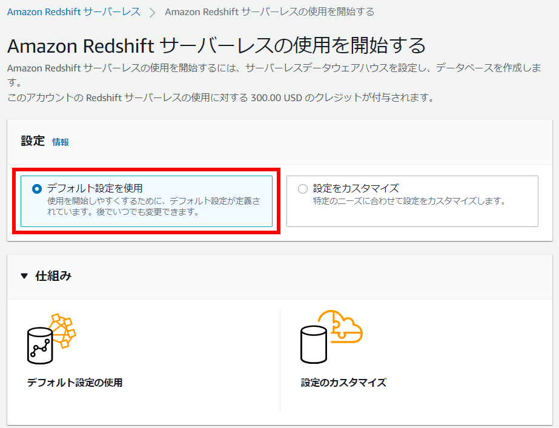Viewport: 559px width, 428px height.
Task: Click the 設定をカスタマイズ option label
Action: (x=356, y=188)
